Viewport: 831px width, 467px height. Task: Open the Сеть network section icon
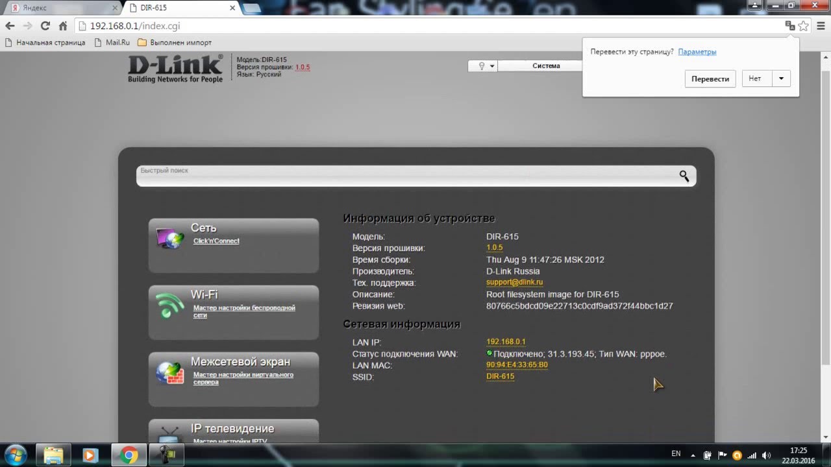tap(170, 238)
